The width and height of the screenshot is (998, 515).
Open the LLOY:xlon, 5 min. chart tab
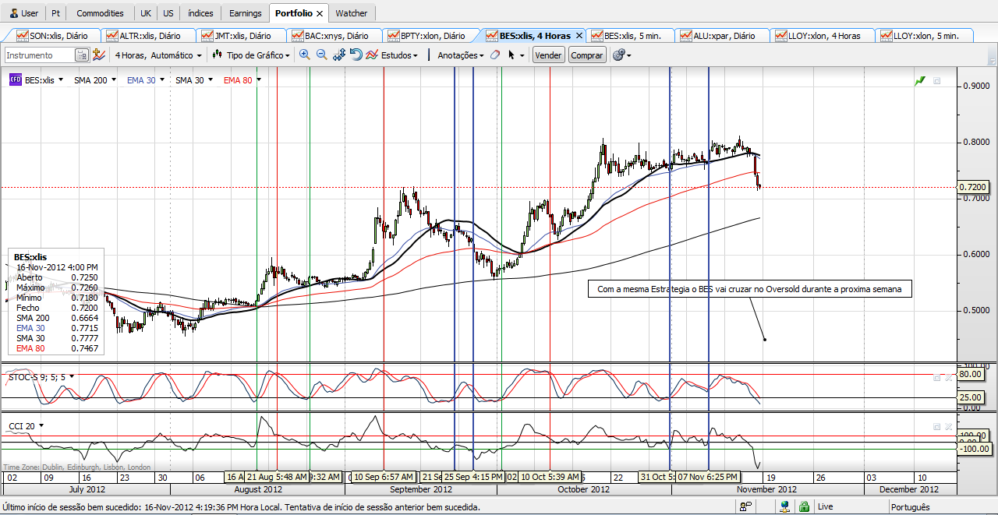click(925, 36)
